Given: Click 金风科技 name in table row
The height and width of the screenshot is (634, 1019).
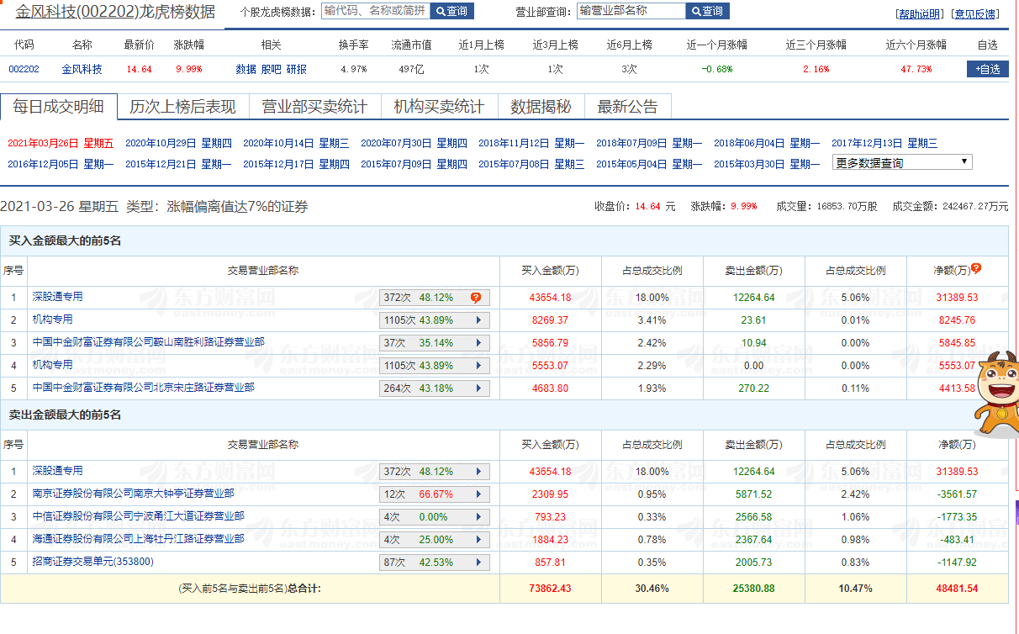Looking at the screenshot, I should pos(82,70).
